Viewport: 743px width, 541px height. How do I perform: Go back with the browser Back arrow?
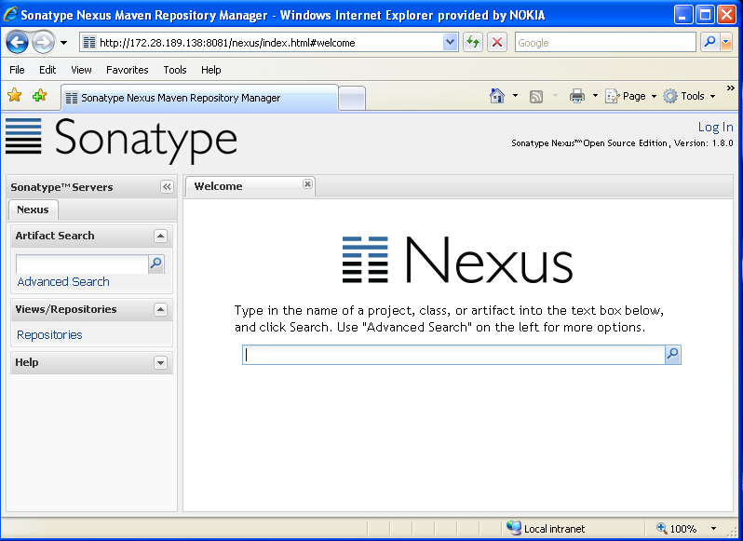pyautogui.click(x=17, y=43)
